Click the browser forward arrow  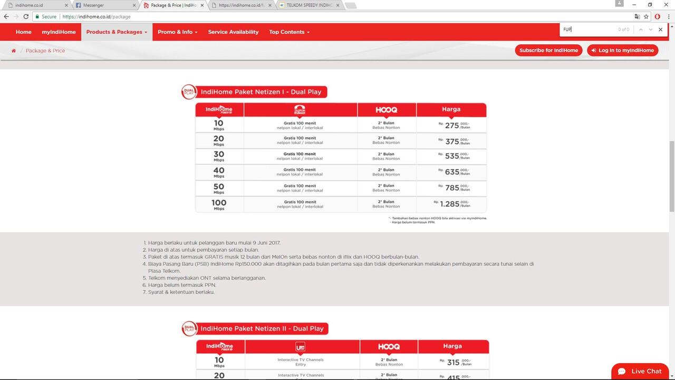(16, 16)
